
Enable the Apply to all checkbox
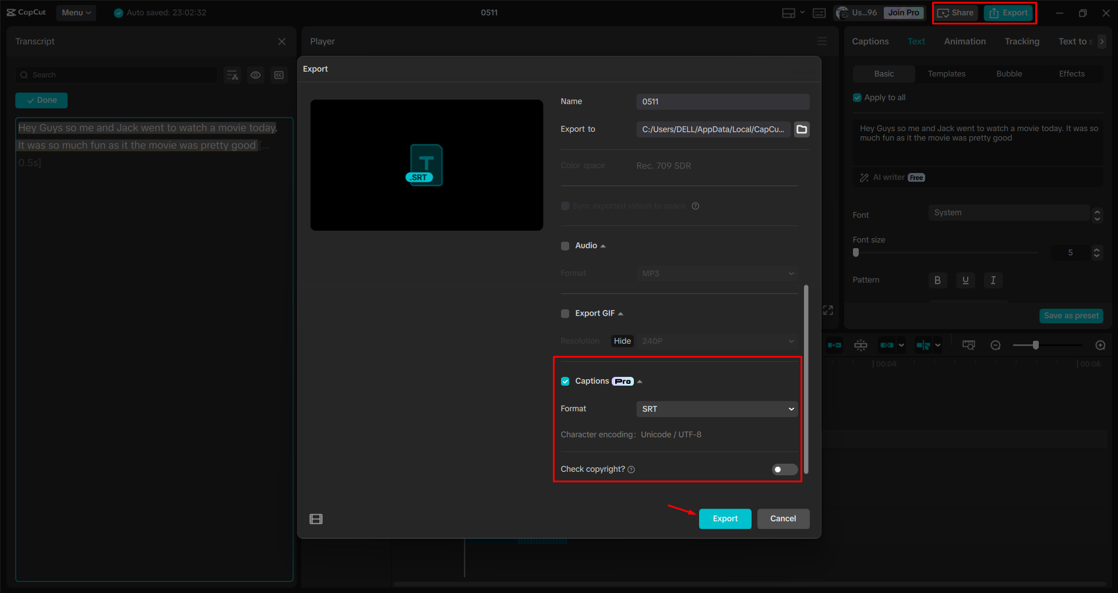point(857,97)
